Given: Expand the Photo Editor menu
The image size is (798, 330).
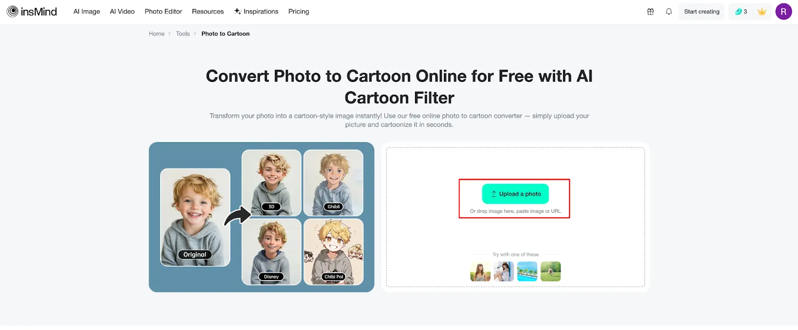Looking at the screenshot, I should tap(163, 11).
